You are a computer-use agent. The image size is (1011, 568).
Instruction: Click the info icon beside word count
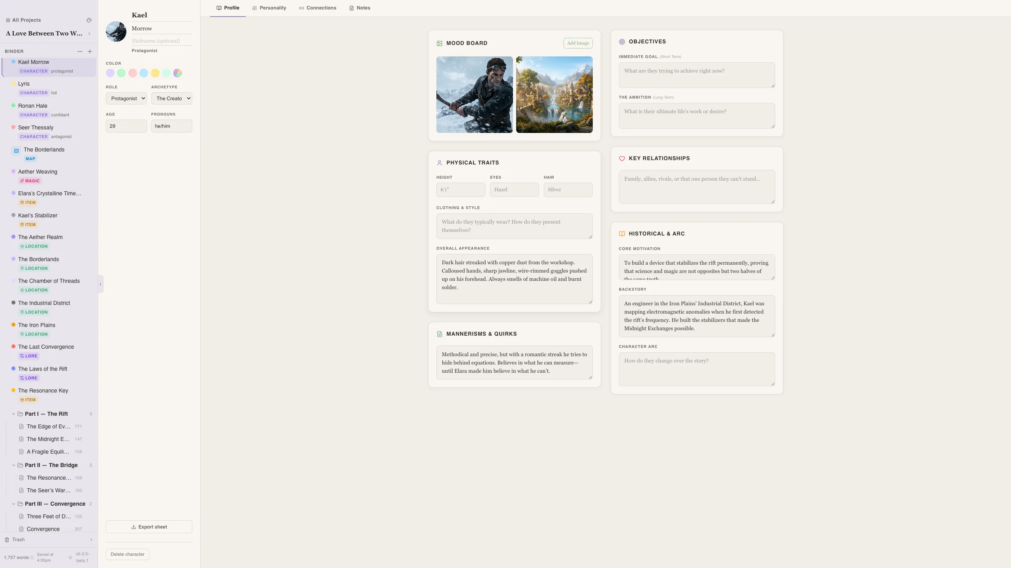tap(32, 557)
